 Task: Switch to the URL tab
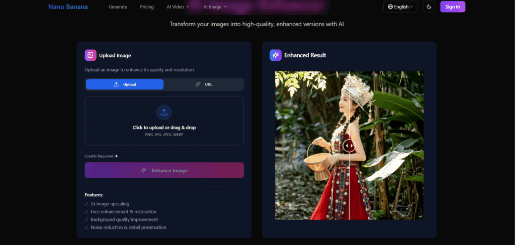point(204,84)
